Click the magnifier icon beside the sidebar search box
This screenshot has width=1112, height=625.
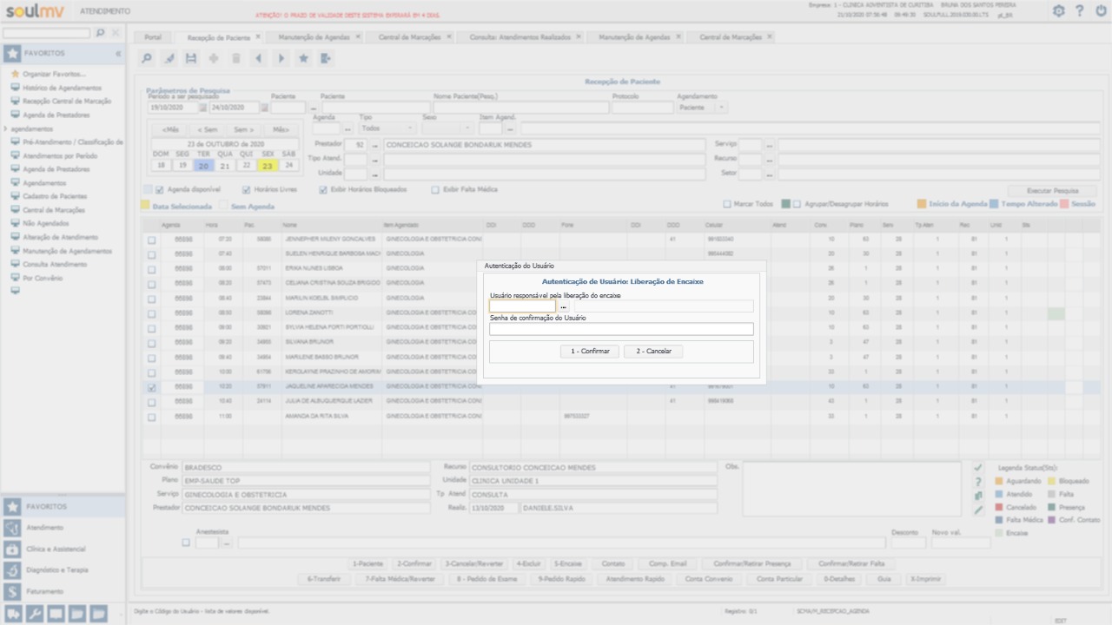pos(100,33)
